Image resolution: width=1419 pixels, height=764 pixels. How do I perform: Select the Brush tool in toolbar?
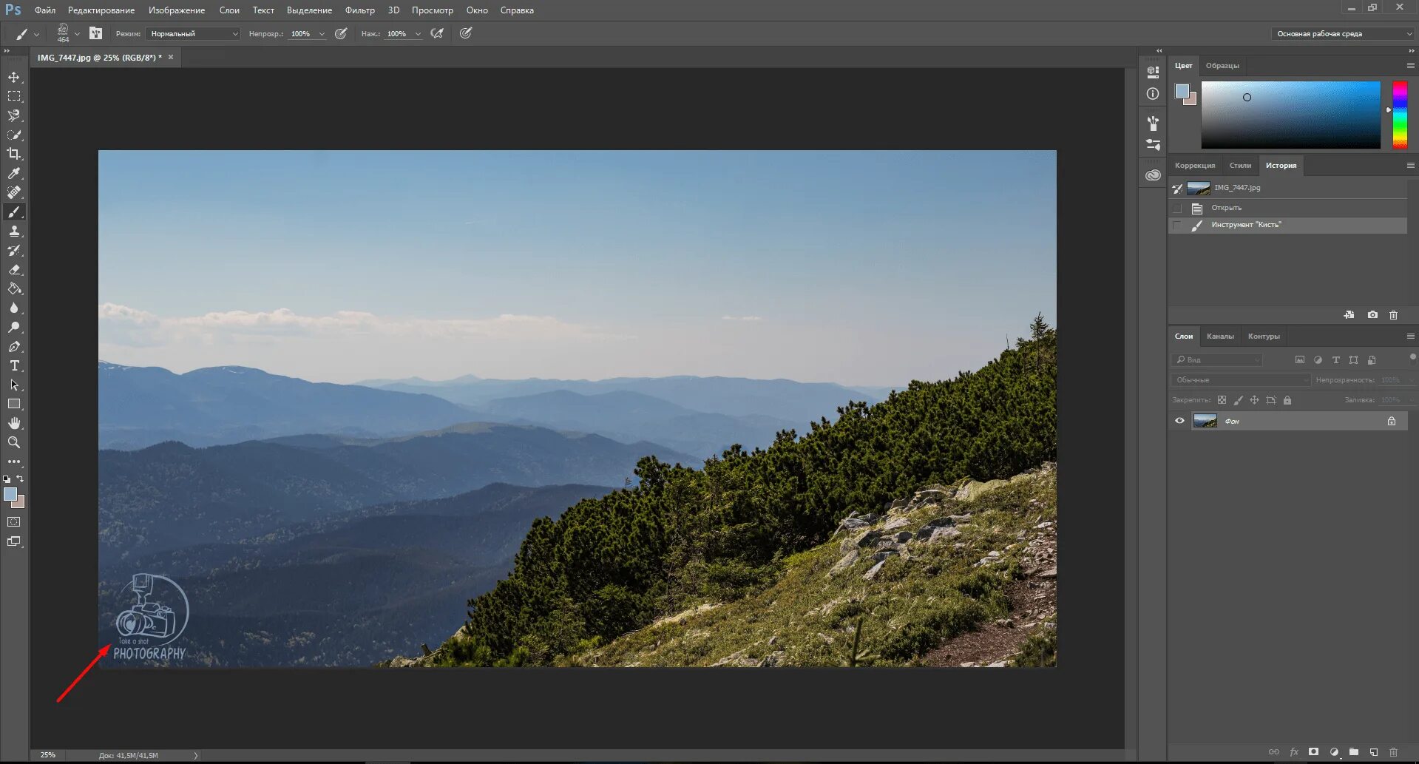click(x=14, y=212)
